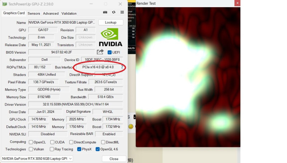Close the Render Test window
Image resolution: width=287 pixels, height=163 pixels.
coord(237,3)
